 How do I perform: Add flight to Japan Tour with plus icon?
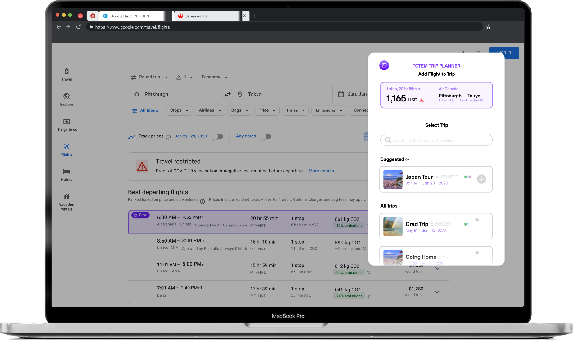click(x=481, y=179)
